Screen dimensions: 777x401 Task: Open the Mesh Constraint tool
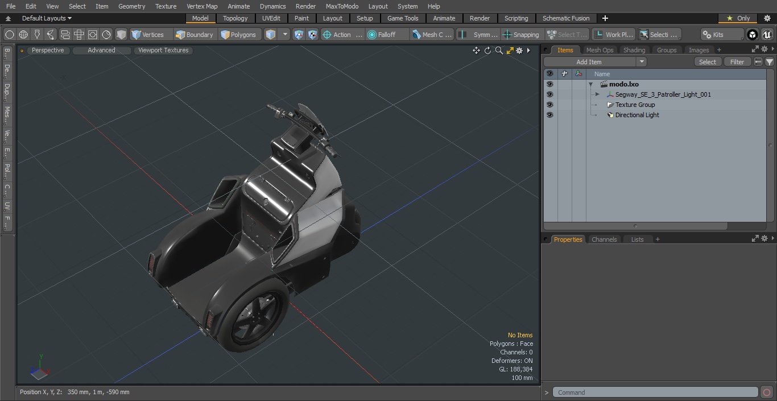click(x=432, y=35)
